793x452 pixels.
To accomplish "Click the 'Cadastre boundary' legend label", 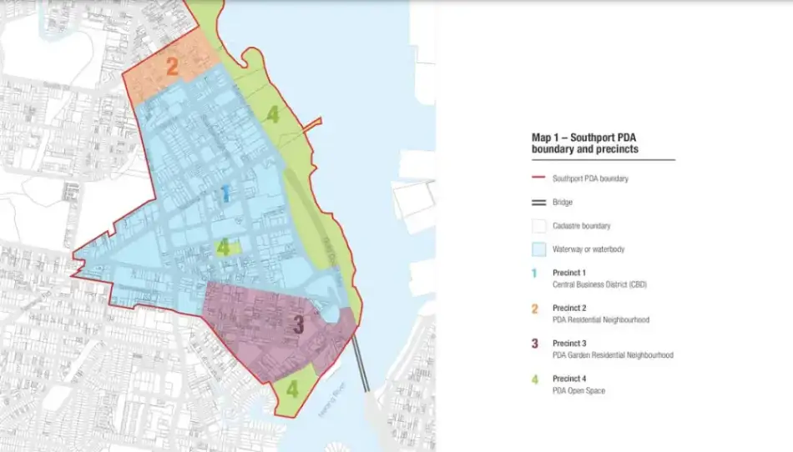I will (x=581, y=226).
